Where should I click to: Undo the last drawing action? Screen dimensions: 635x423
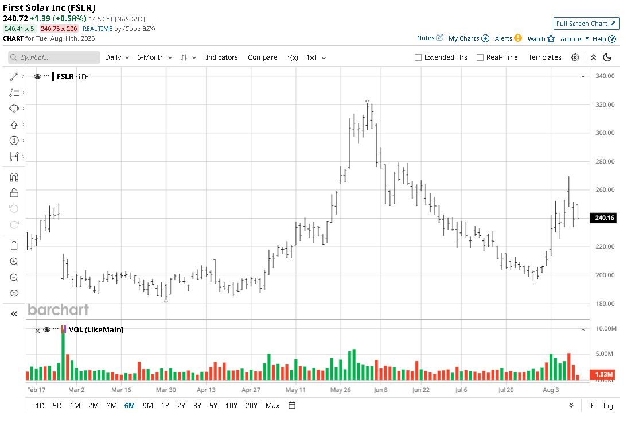coord(14,209)
